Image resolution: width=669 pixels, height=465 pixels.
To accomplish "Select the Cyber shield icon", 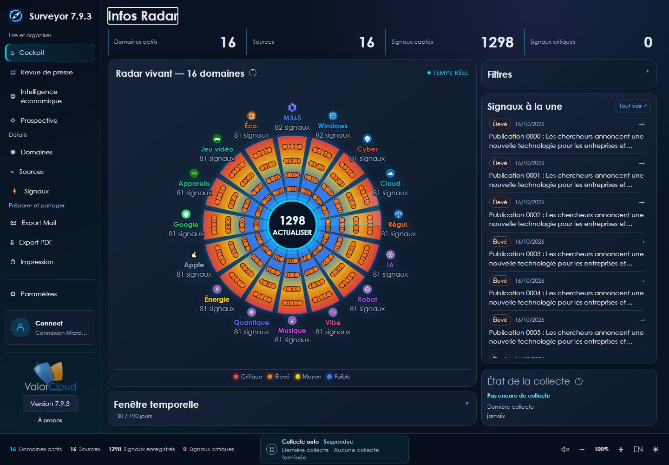I will point(367,139).
